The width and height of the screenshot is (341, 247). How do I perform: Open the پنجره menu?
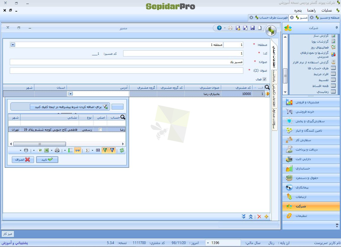298,10
